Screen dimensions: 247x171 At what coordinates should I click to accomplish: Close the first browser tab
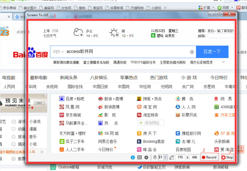pyautogui.click(x=9, y=17)
